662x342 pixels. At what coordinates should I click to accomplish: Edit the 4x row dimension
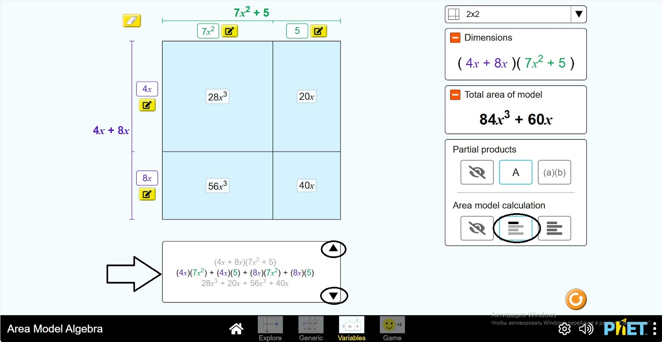coord(147,105)
